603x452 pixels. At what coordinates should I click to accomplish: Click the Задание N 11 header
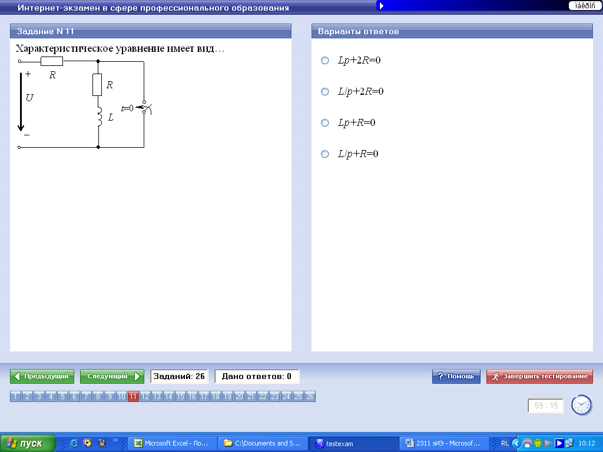[150, 31]
